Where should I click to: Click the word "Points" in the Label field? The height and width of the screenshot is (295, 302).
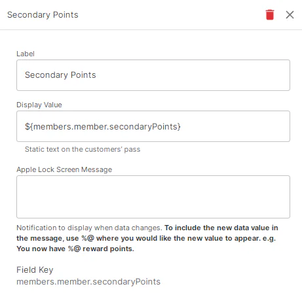(83, 75)
